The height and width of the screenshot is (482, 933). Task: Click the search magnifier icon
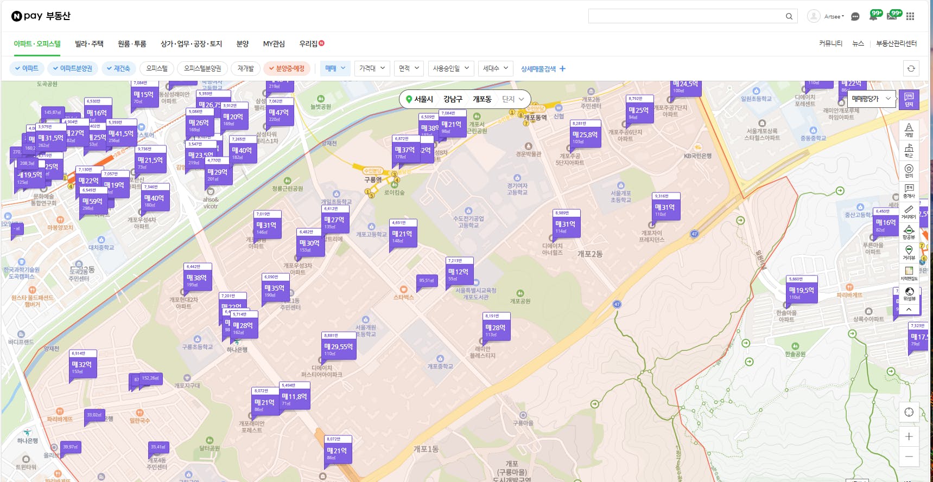click(x=789, y=16)
